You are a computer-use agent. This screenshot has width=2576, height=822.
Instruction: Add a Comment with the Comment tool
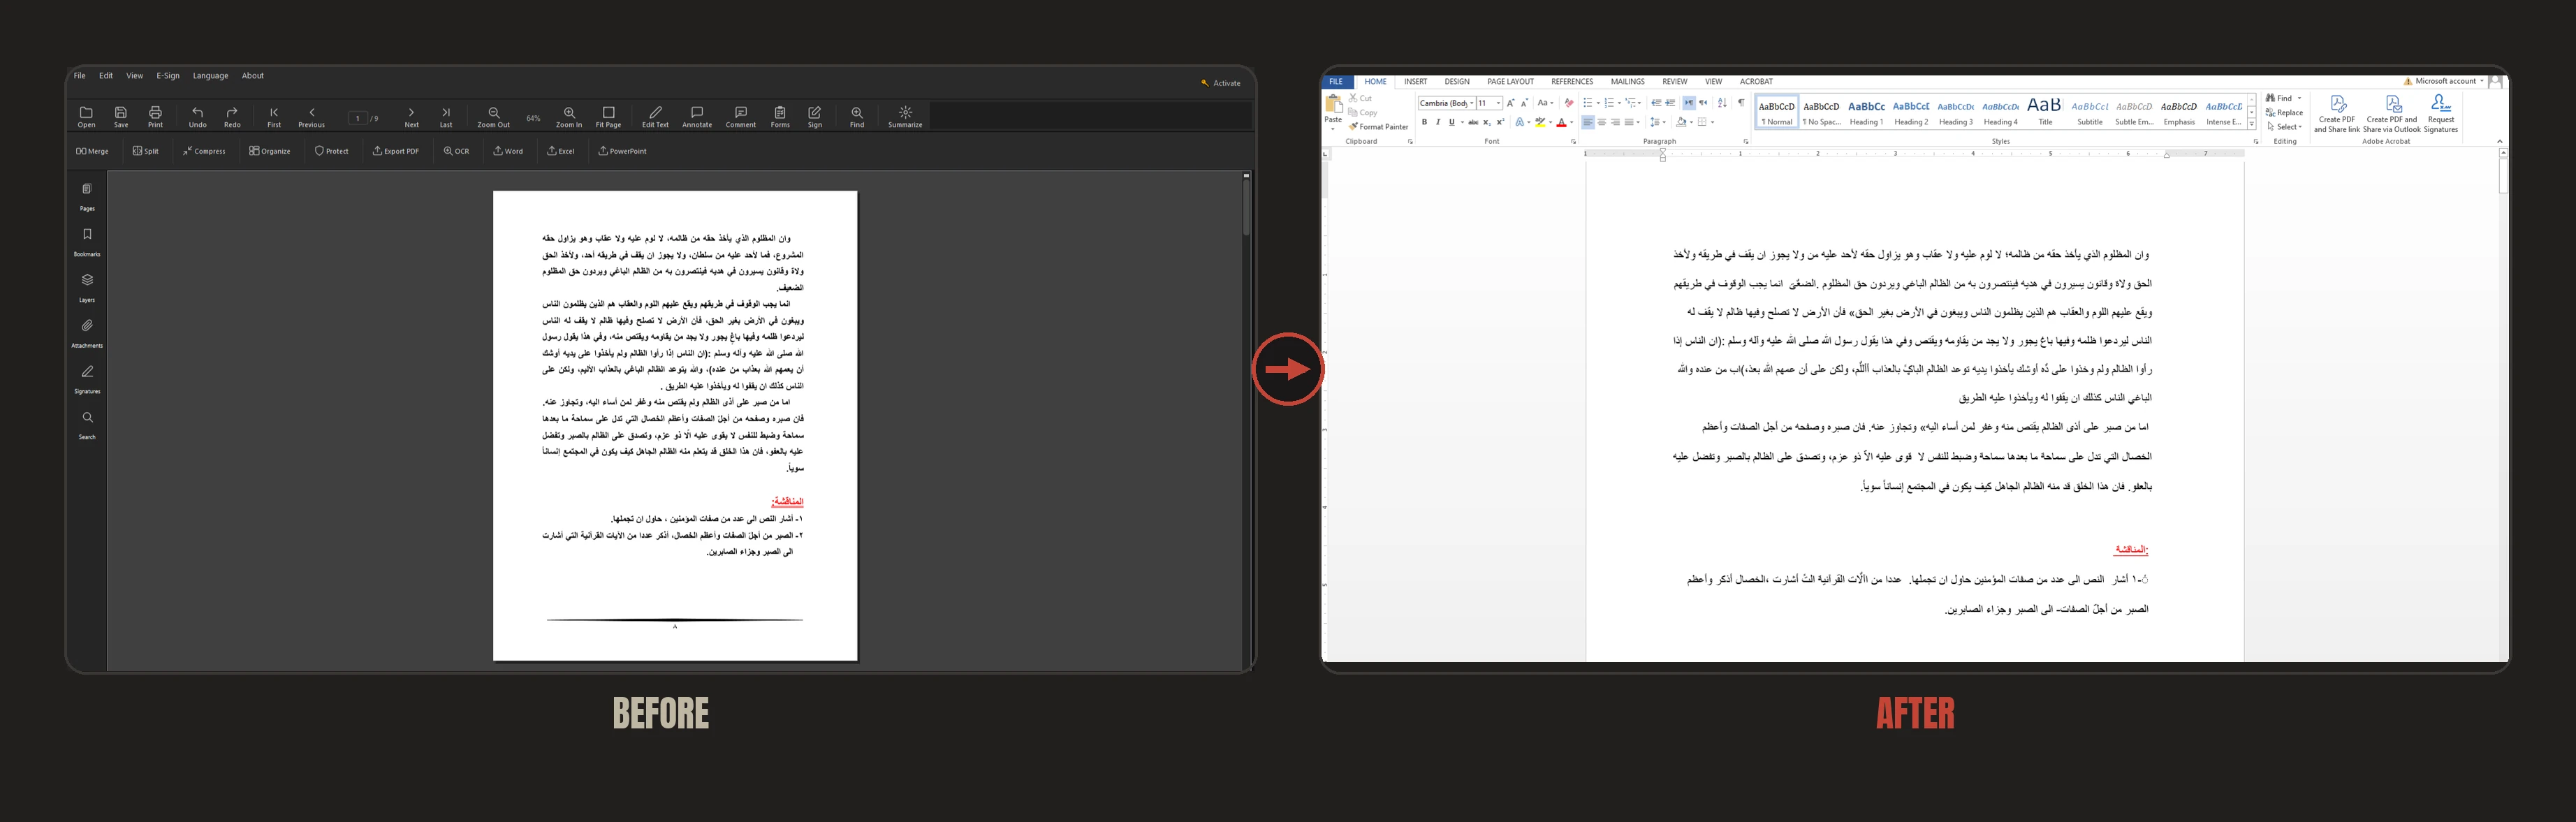tap(741, 117)
